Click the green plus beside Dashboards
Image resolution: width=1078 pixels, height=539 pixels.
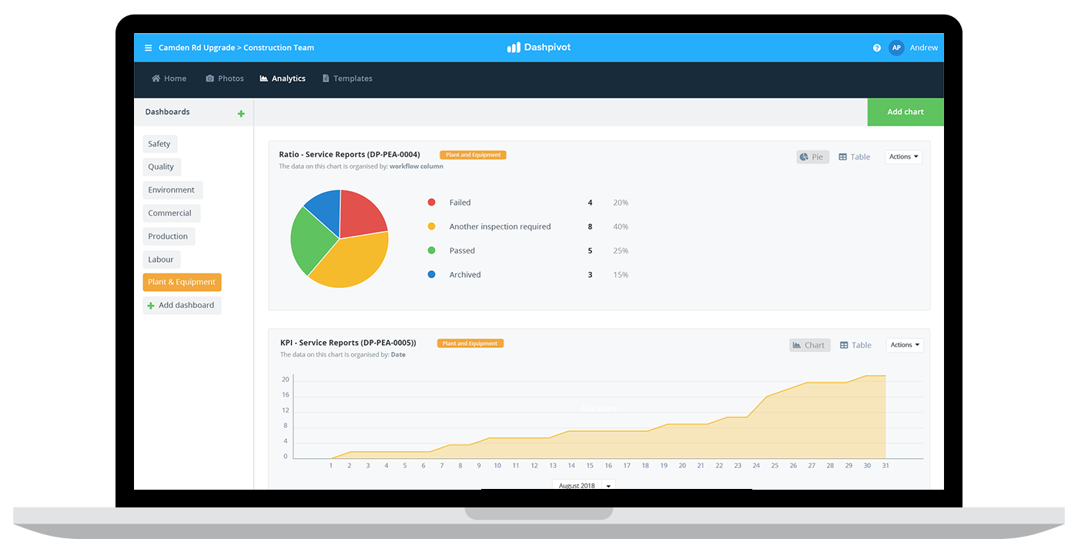pos(241,114)
